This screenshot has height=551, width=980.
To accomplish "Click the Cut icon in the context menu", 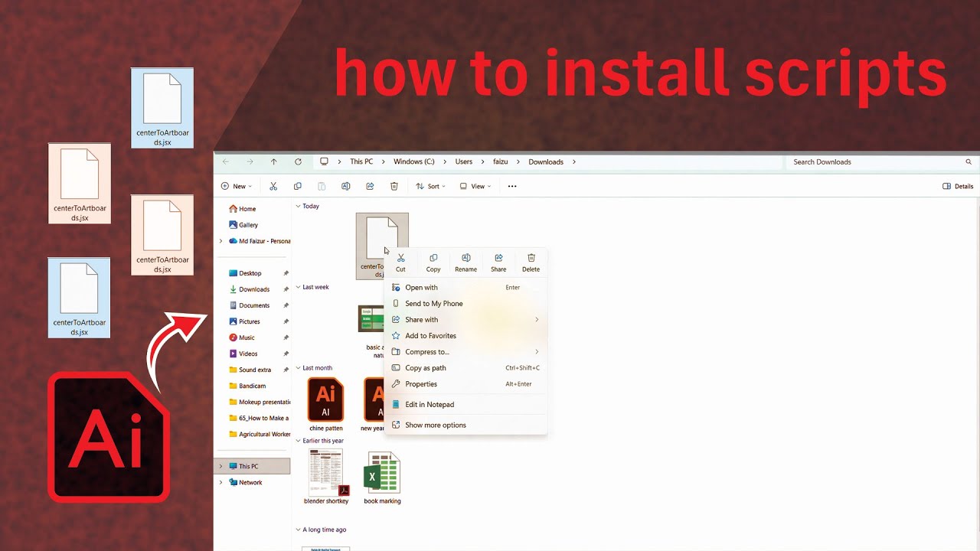I will [x=400, y=258].
